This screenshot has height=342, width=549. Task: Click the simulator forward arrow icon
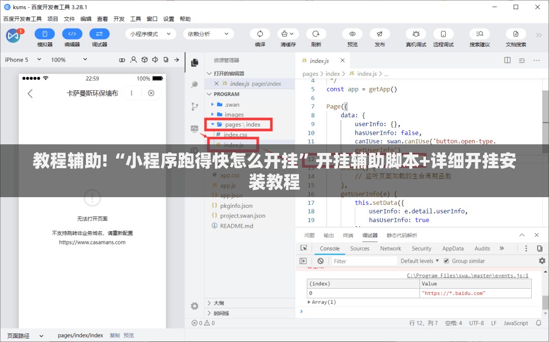point(176,60)
